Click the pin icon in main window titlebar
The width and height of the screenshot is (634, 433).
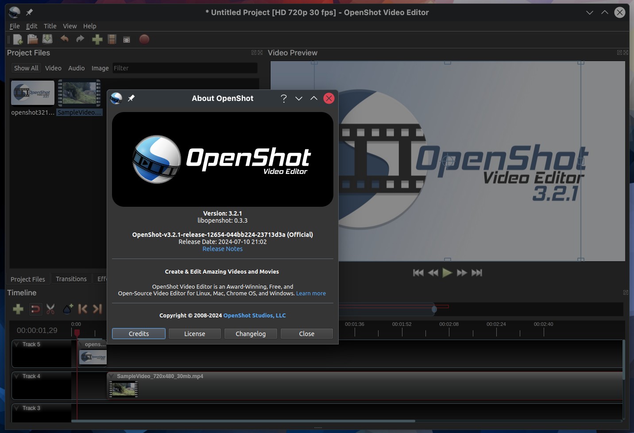pos(30,12)
